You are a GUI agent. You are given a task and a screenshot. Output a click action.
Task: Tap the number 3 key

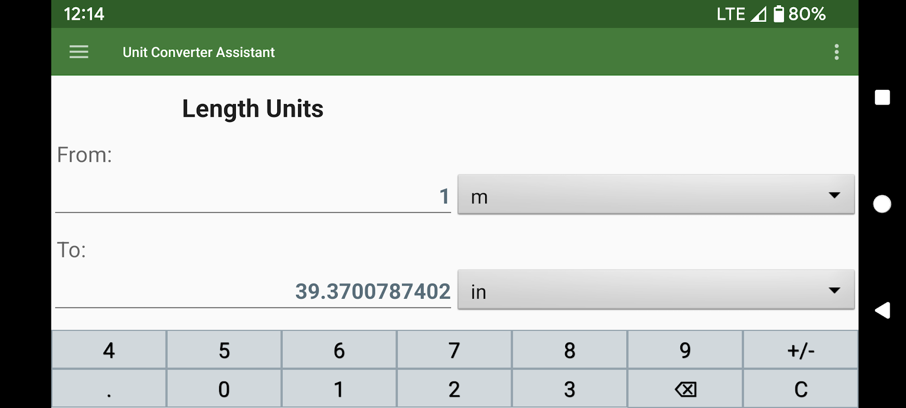570,389
